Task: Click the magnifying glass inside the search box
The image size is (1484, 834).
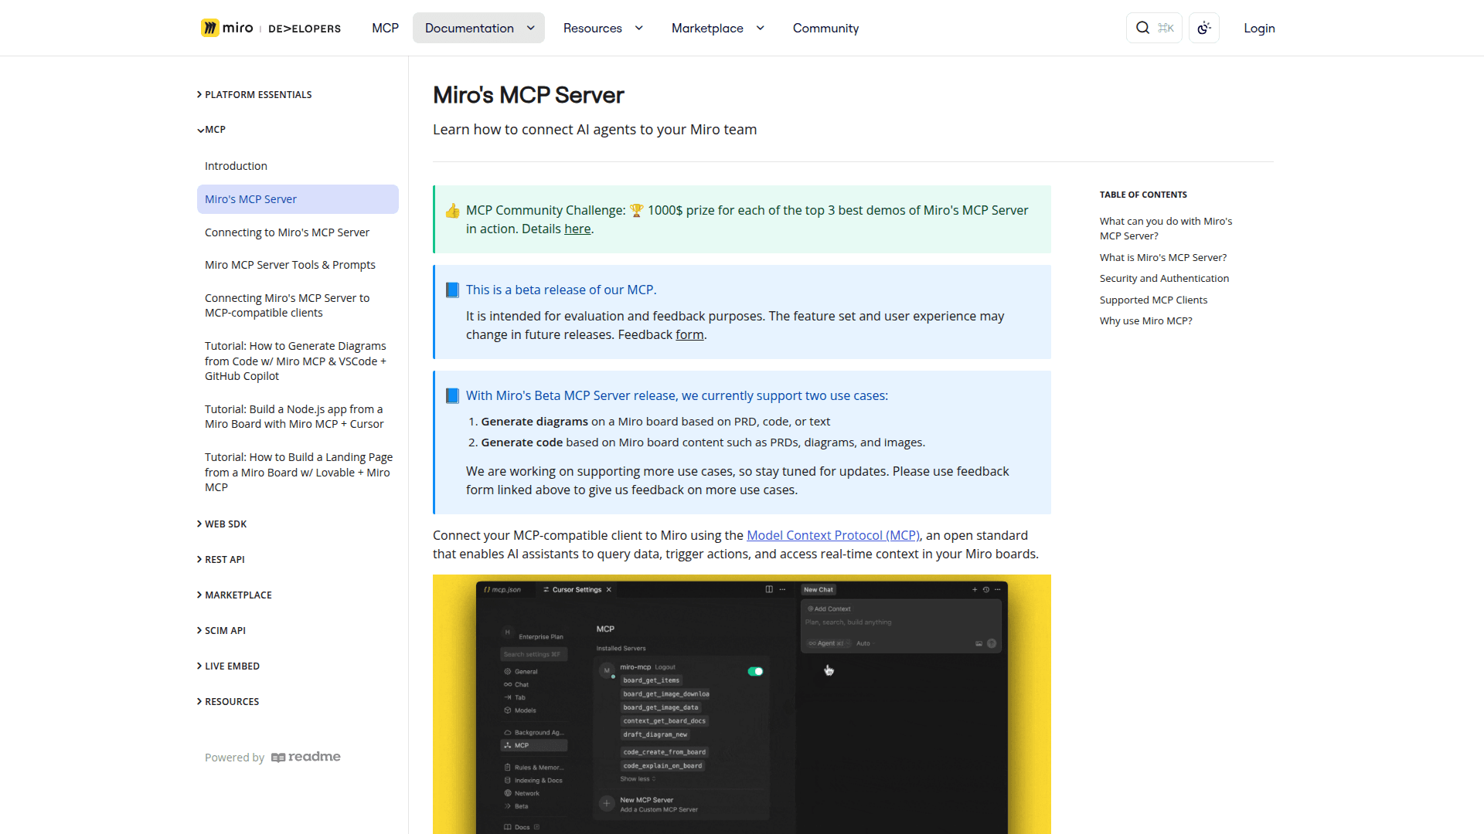Action: click(1142, 28)
